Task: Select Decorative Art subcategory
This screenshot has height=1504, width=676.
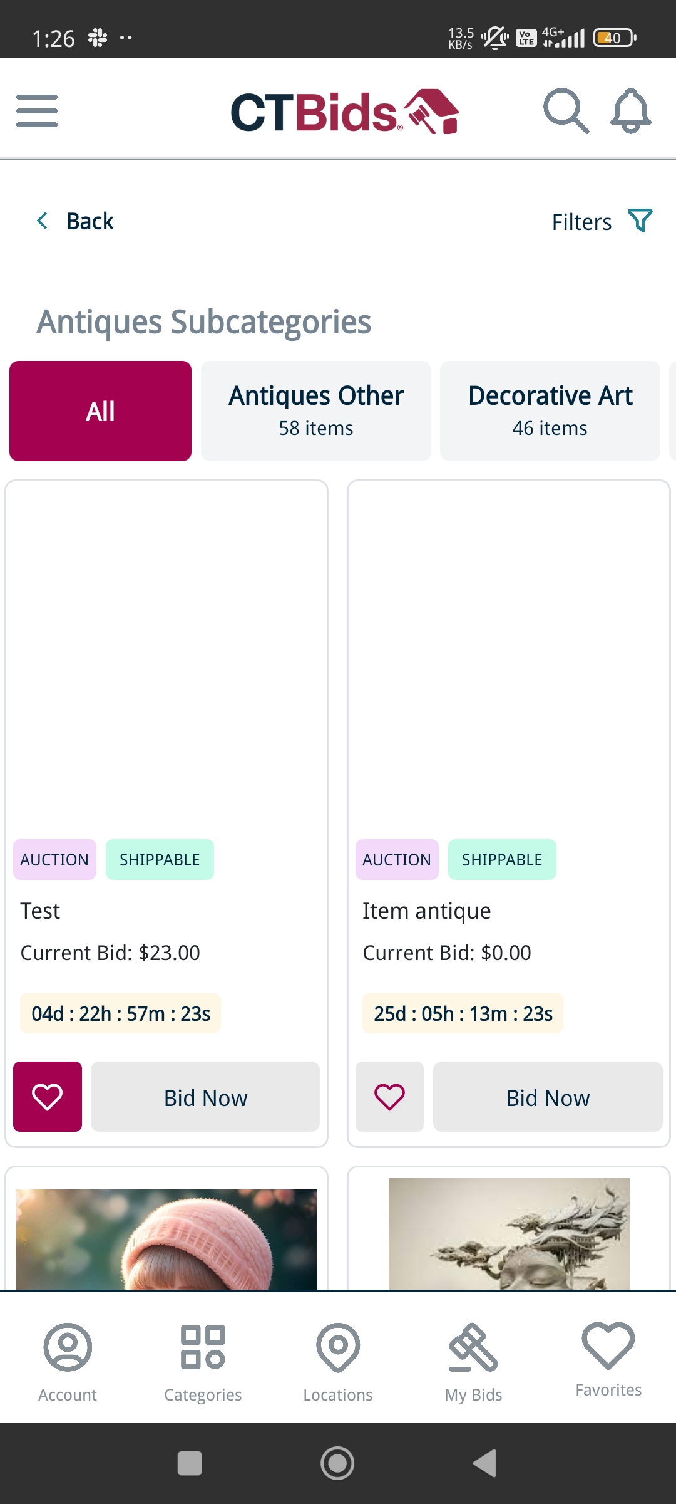Action: click(550, 411)
